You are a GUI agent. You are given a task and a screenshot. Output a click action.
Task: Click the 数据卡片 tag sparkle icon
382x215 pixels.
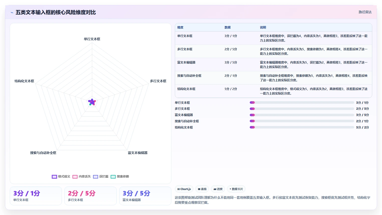click(230, 189)
